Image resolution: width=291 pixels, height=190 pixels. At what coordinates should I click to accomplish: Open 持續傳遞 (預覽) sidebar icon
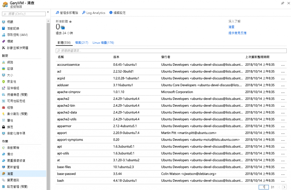(3, 94)
